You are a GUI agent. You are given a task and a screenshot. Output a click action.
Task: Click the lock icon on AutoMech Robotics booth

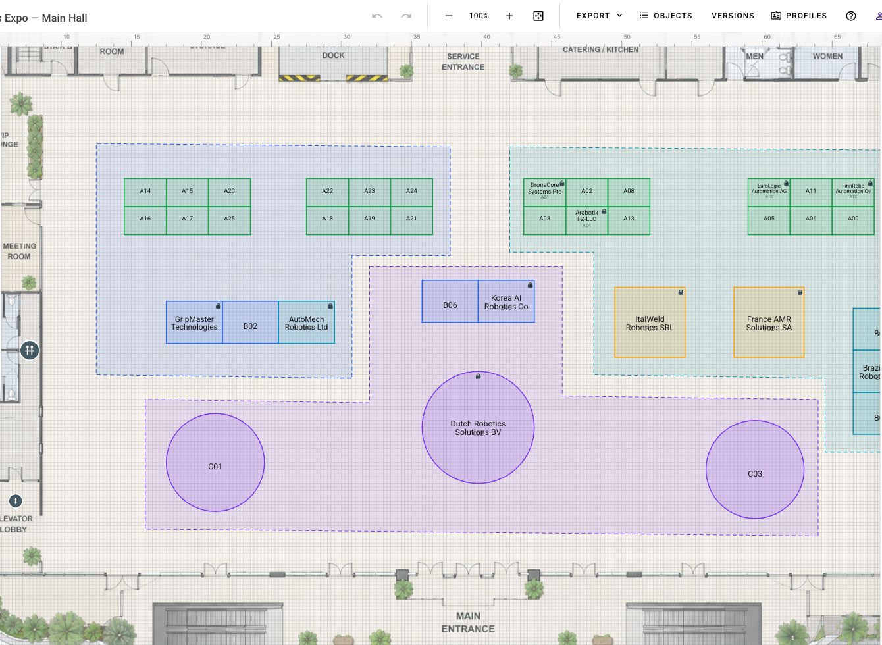[330, 306]
